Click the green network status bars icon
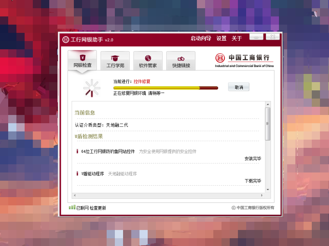Image resolution: width=329 pixels, height=246 pixels. coord(72,207)
